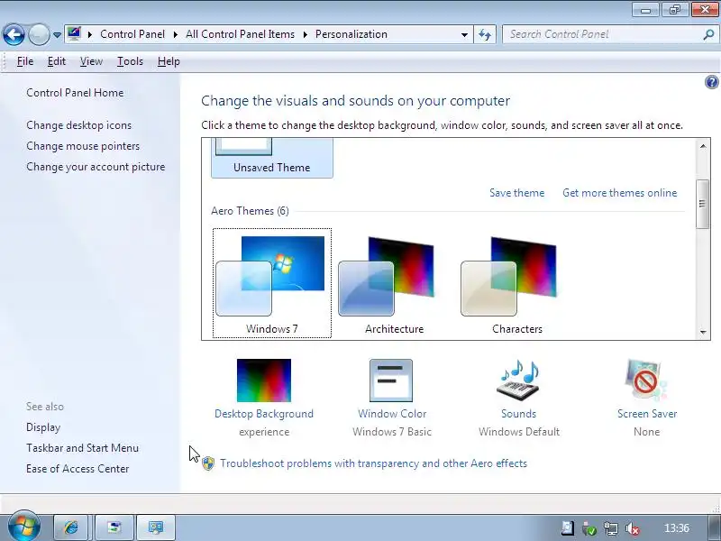Click Personalization in the address bar
The height and width of the screenshot is (541, 721).
point(351,34)
